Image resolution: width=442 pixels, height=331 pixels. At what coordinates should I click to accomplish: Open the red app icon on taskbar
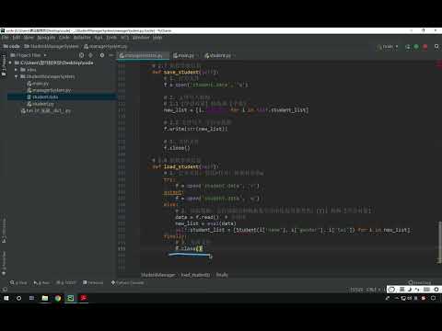click(84, 298)
